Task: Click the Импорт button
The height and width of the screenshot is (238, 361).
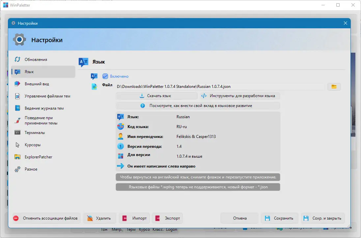Action: 134,218
